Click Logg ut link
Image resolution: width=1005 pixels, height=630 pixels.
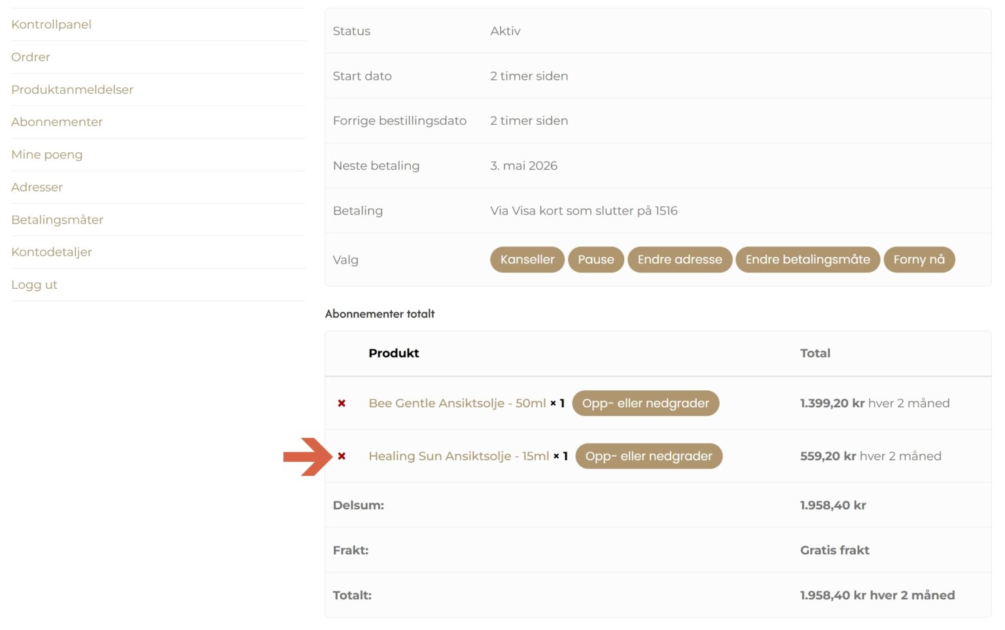(34, 285)
